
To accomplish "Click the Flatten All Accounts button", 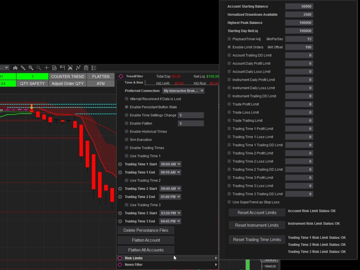I will point(146,250).
